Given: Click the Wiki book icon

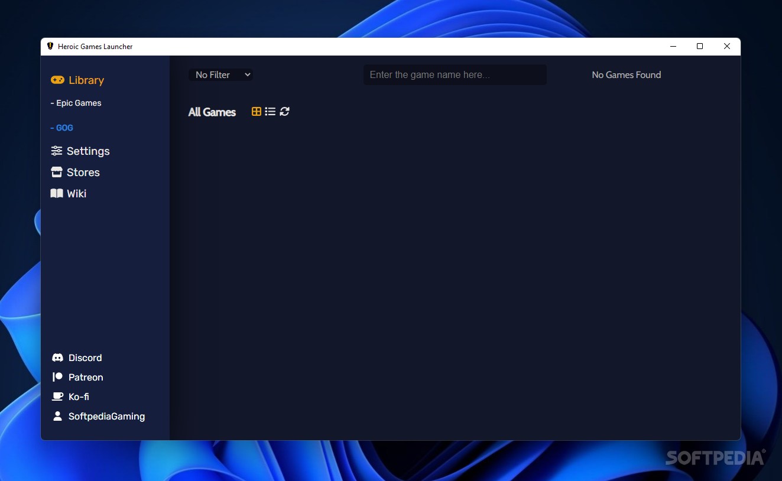Looking at the screenshot, I should [x=57, y=193].
